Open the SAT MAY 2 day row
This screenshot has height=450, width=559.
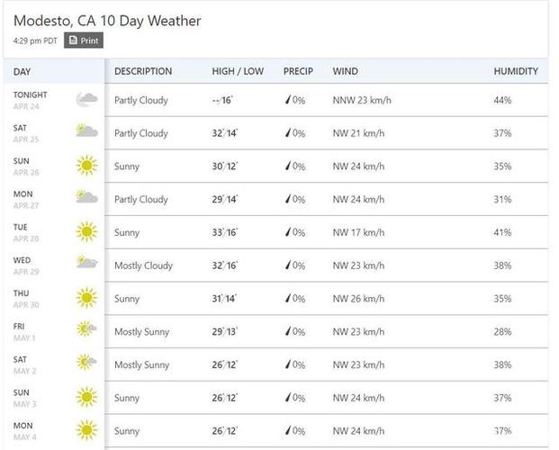pyautogui.click(x=275, y=364)
